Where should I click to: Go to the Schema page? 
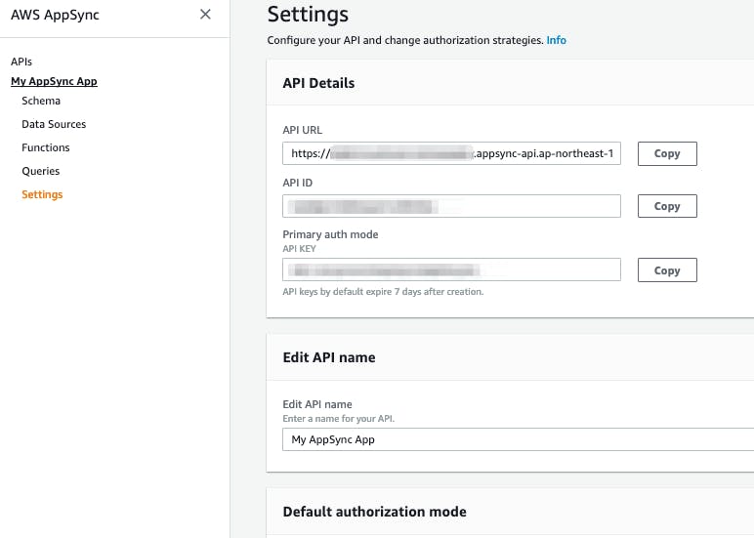click(x=41, y=101)
